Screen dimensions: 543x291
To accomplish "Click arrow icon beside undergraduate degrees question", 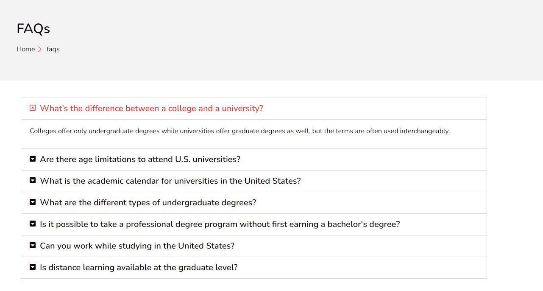I will 33,202.
